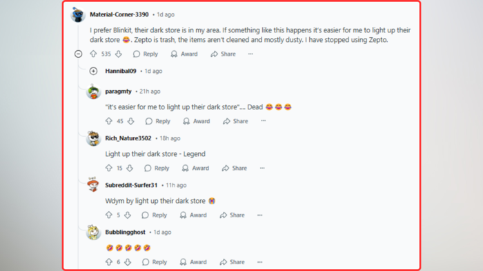Open more options for top comment
The width and height of the screenshot is (483, 271).
(x=250, y=54)
